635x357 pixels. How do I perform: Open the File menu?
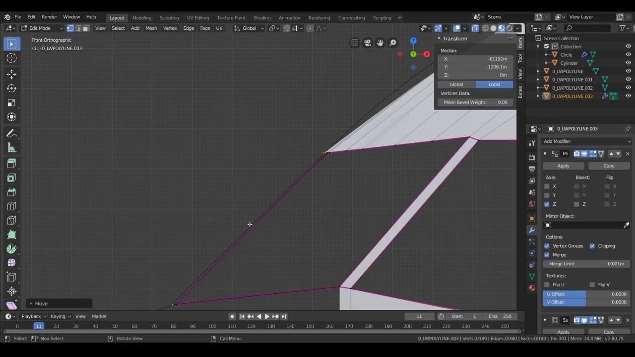[x=18, y=17]
